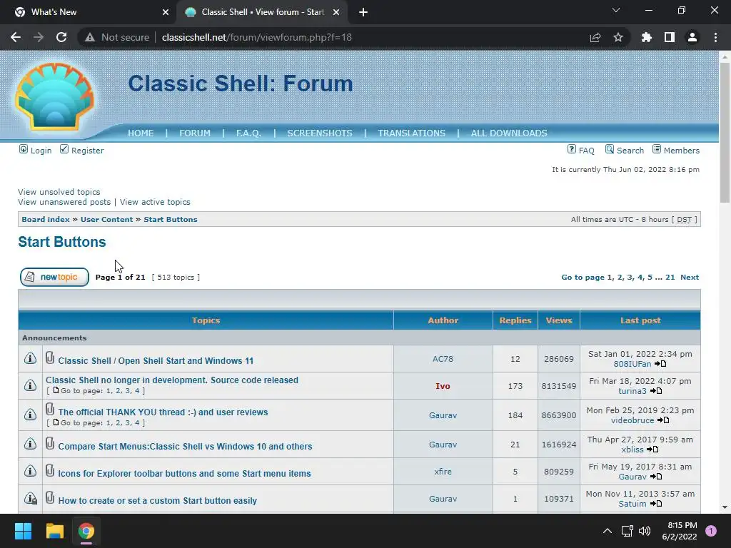The image size is (731, 548).
Task: Click the announcement icon of Compare Start Menus row
Action: pos(30,444)
